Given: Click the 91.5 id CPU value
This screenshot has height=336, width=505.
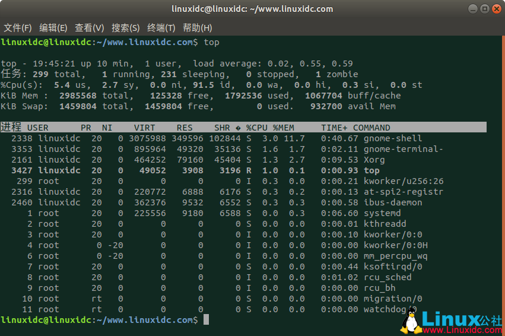Looking at the screenshot, I should point(204,85).
